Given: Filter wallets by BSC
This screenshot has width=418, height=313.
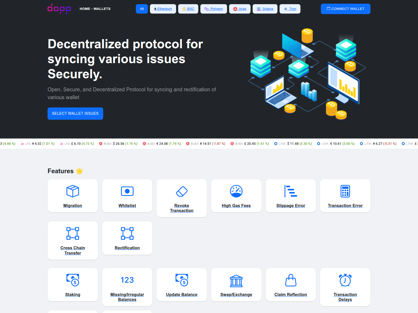Looking at the screenshot, I should click(x=188, y=9).
